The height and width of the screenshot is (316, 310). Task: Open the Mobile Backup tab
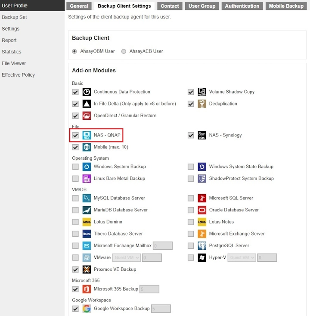point(286,6)
